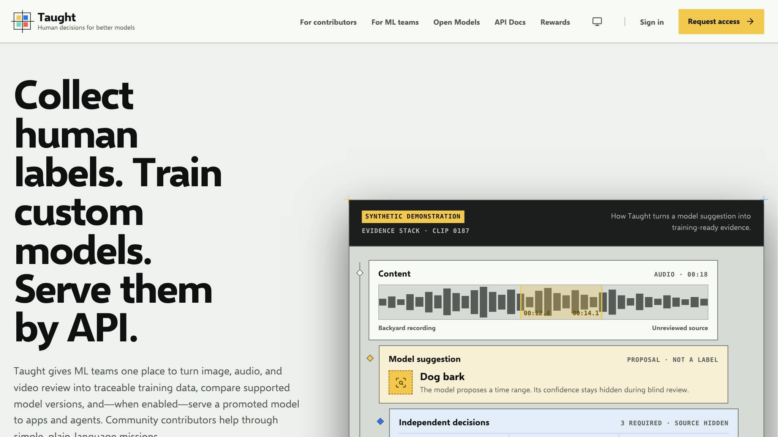Toggle the display theme monitor icon
This screenshot has height=437, width=778.
[x=597, y=22]
